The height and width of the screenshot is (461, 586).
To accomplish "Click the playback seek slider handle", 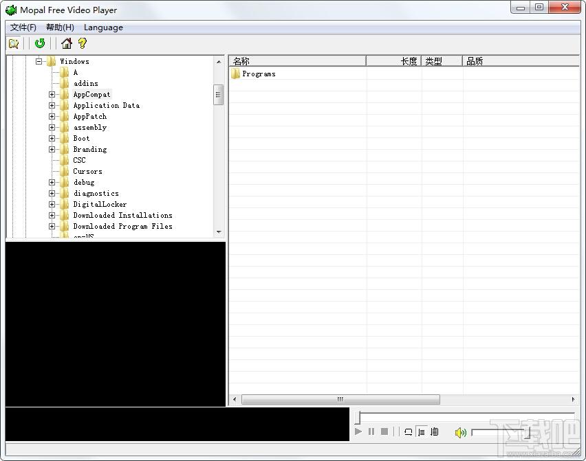I will pos(358,418).
